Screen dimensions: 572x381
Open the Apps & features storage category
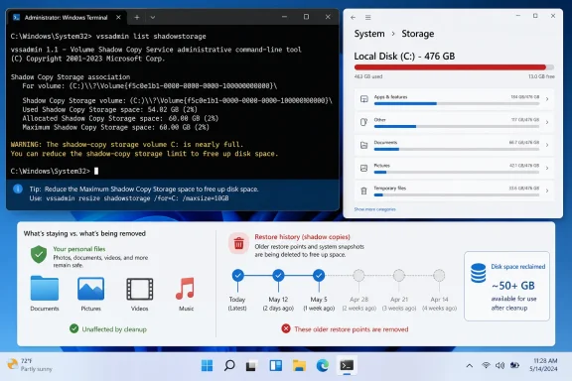(x=454, y=99)
